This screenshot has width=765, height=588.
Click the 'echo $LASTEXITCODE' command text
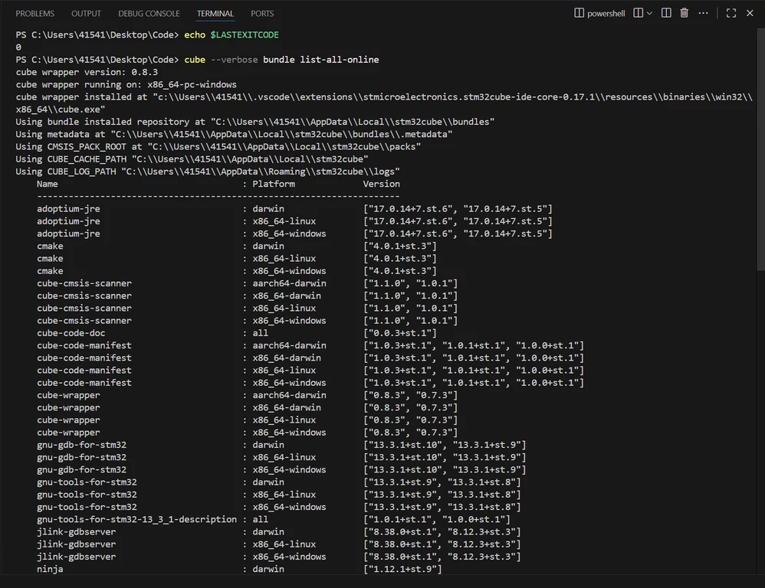coord(231,34)
